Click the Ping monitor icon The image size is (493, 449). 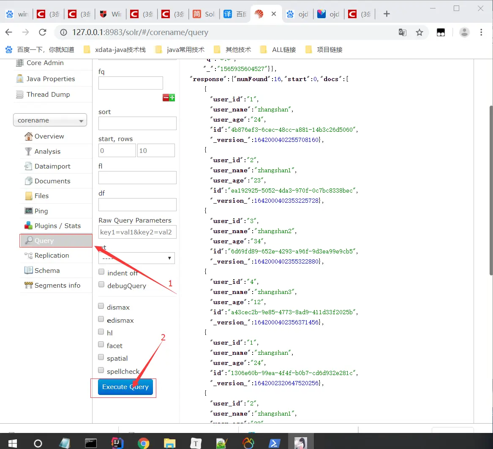click(x=28, y=211)
